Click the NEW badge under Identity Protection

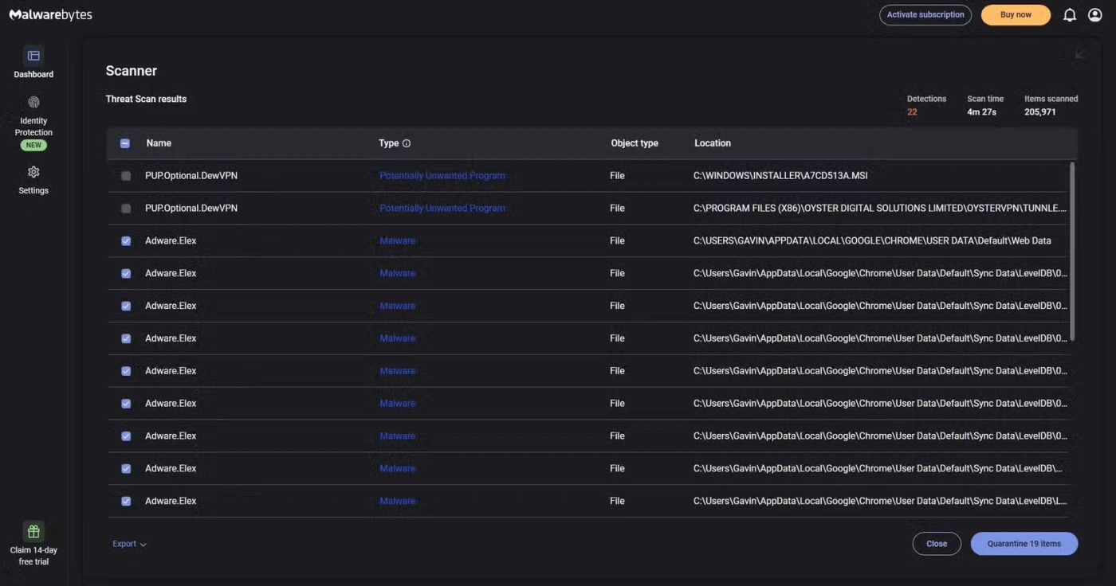coord(33,146)
